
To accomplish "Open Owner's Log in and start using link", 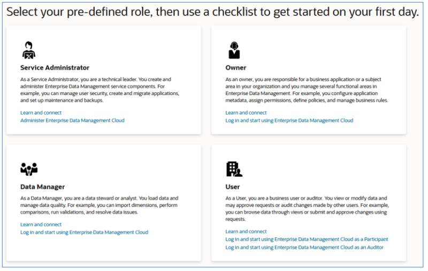I will [x=289, y=120].
